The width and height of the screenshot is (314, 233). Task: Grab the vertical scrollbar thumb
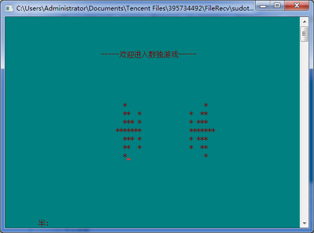click(x=305, y=34)
